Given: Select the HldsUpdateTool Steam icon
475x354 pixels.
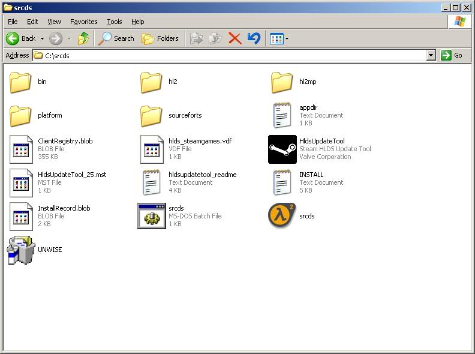Looking at the screenshot, I should point(282,149).
